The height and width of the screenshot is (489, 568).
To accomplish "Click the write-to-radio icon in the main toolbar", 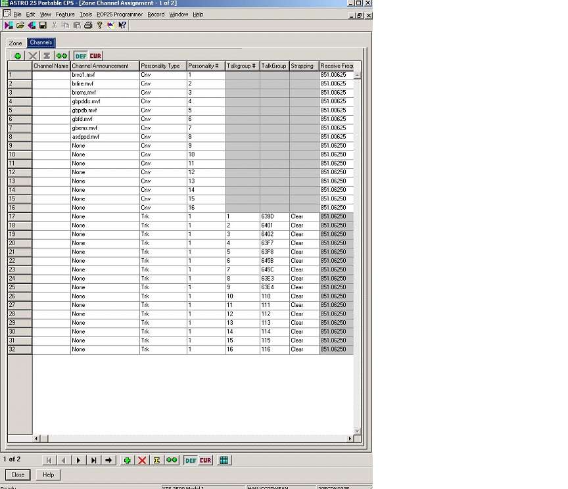I will [32, 25].
